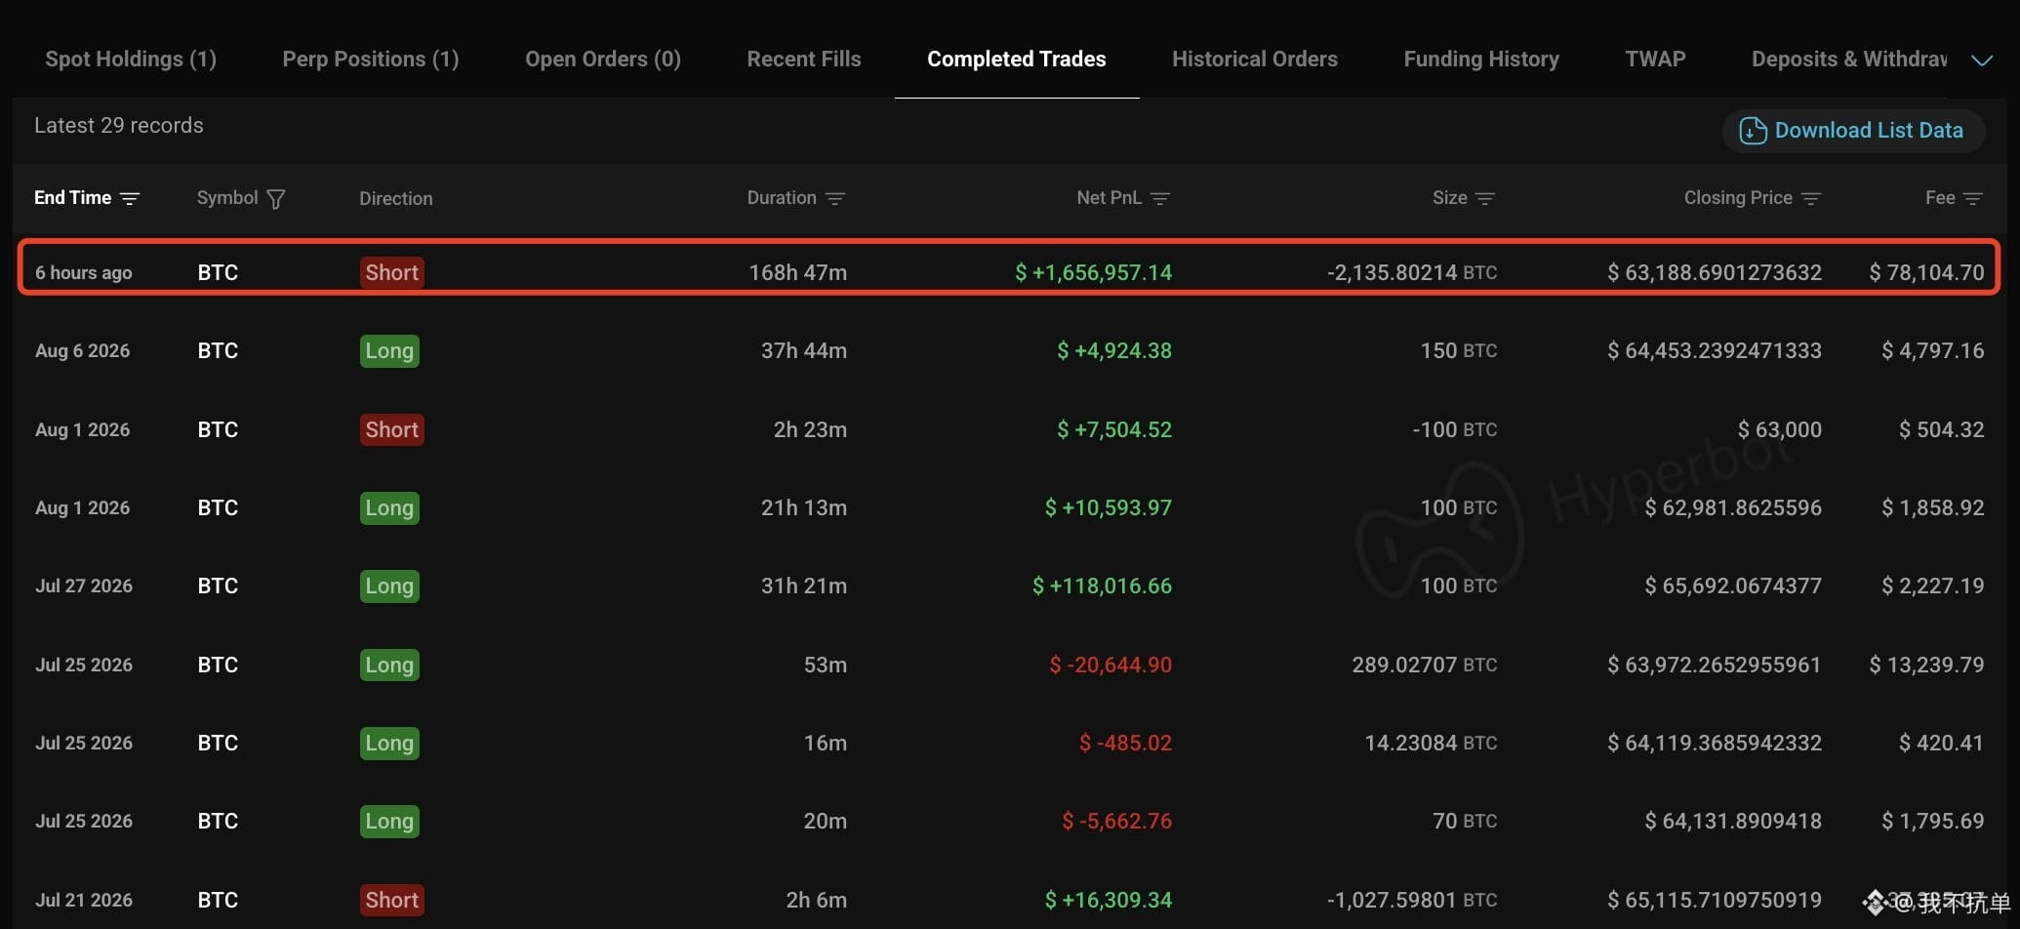
Task: Click closing price $ 64,453.2392471333
Action: pos(1715,350)
